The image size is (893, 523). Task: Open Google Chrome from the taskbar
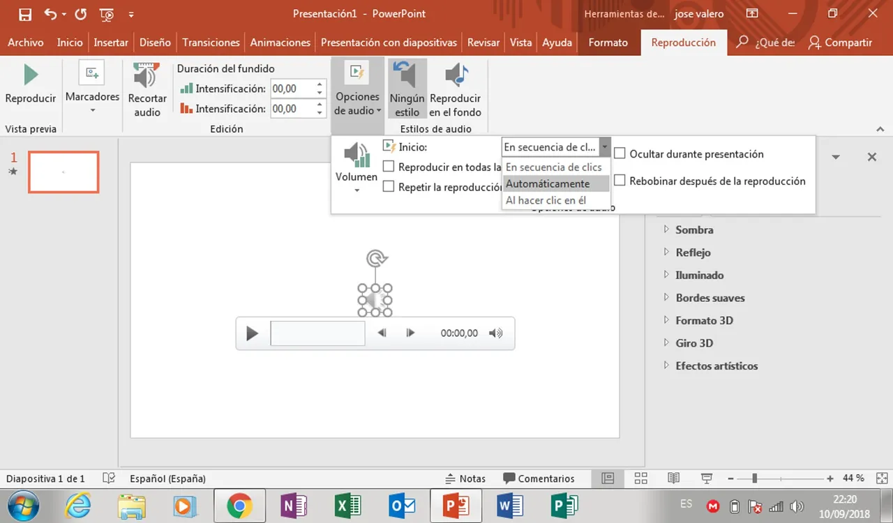(x=239, y=506)
